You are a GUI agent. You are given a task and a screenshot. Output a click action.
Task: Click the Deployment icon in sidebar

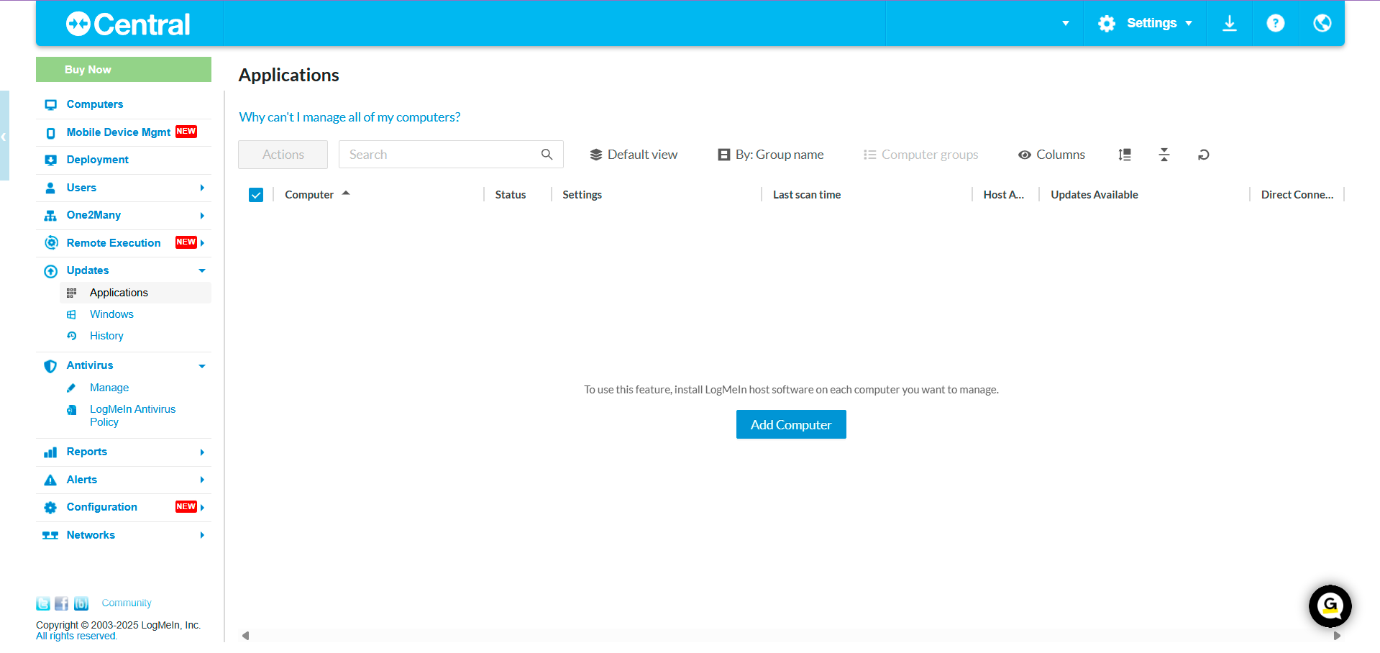tap(50, 160)
